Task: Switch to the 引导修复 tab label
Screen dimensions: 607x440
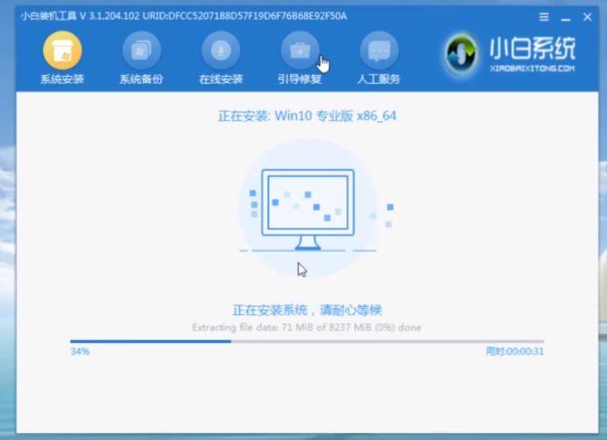Action: [x=300, y=79]
